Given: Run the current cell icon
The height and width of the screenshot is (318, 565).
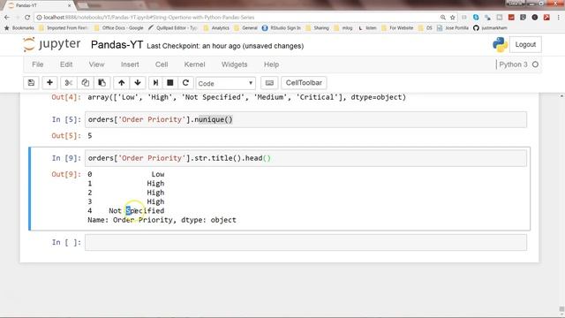Looking at the screenshot, I should [x=155, y=83].
